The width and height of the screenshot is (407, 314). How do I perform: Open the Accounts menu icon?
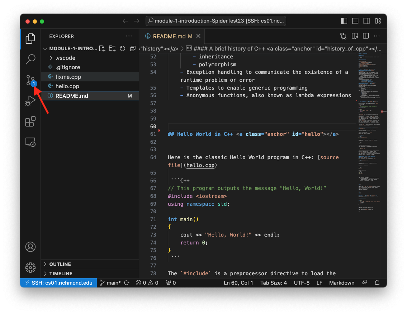30,247
